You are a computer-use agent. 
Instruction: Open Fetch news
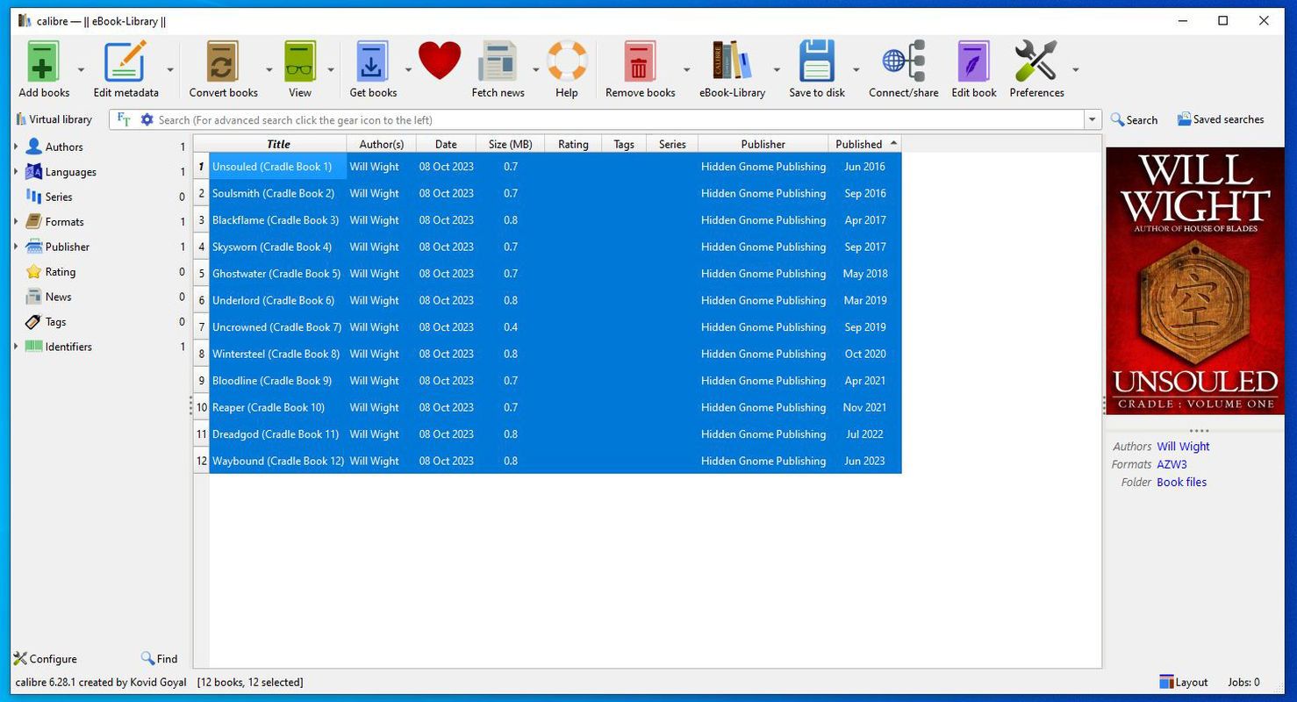click(x=498, y=62)
